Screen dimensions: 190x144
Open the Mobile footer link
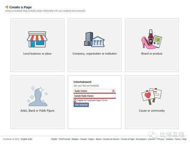point(54,139)
